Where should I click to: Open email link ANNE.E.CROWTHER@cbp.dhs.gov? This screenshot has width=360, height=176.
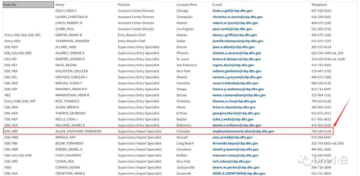pyautogui.click(x=239, y=173)
